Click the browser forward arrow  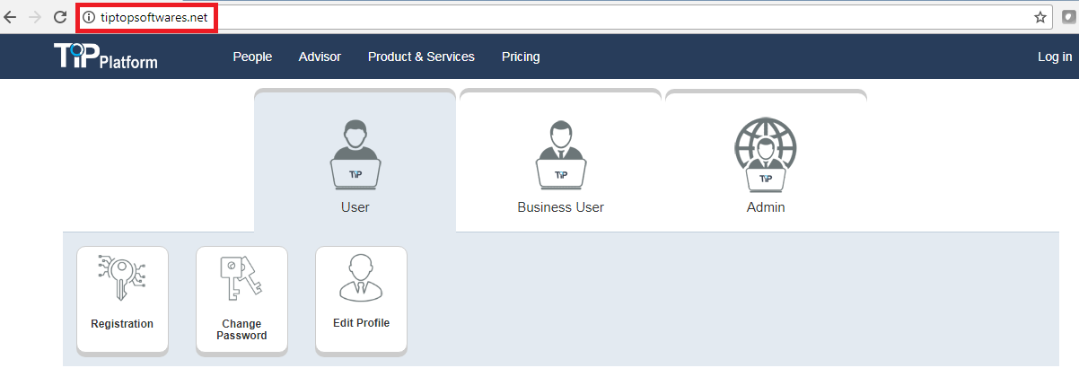click(x=35, y=17)
